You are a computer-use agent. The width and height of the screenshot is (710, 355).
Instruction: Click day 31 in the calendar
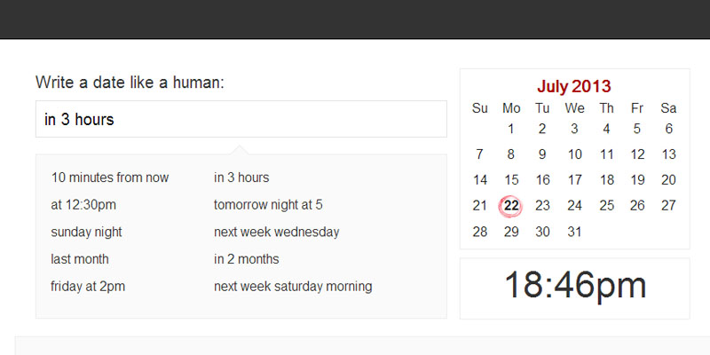pyautogui.click(x=574, y=232)
